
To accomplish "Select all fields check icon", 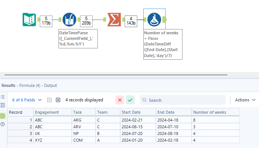I will click(x=49, y=100).
